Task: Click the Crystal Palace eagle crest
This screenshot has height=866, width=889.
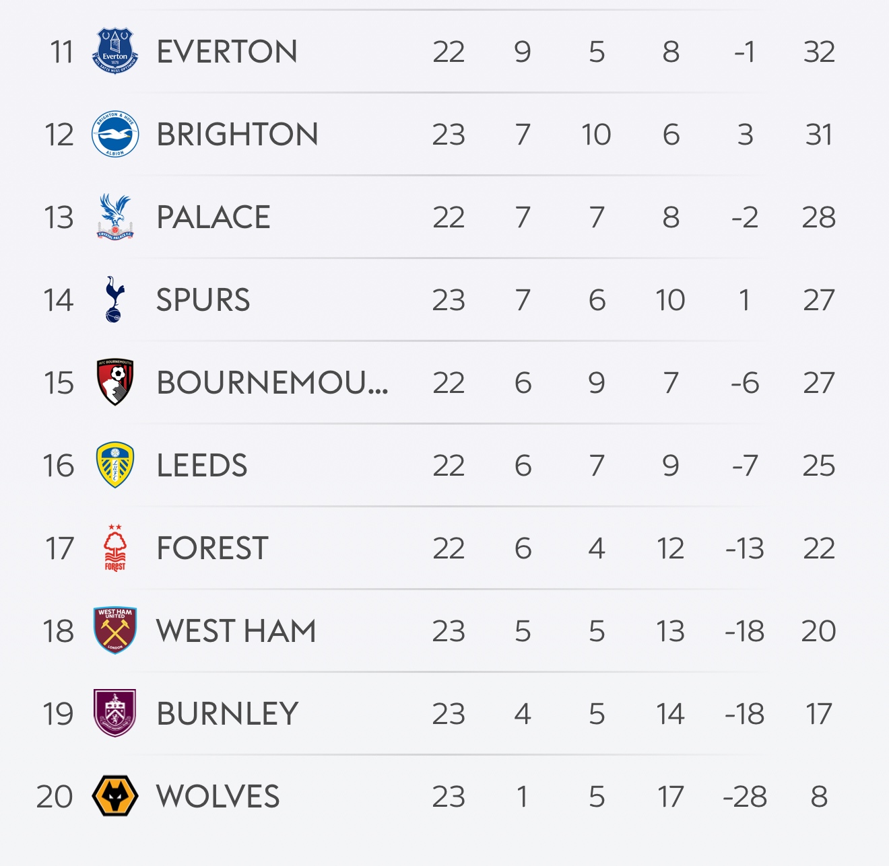Action: click(x=115, y=217)
